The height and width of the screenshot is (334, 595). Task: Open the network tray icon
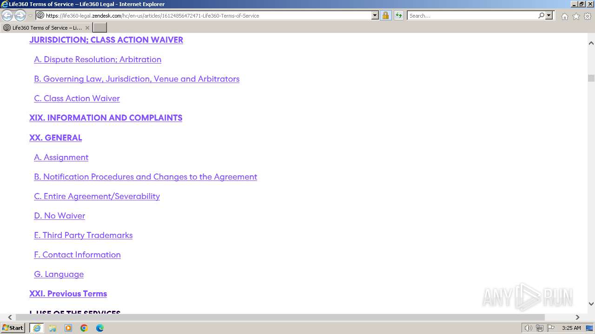(539, 328)
